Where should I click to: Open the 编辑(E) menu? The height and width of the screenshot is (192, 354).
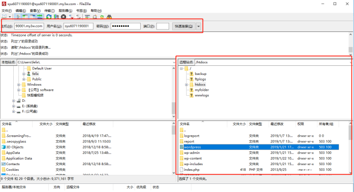[x=21, y=11]
